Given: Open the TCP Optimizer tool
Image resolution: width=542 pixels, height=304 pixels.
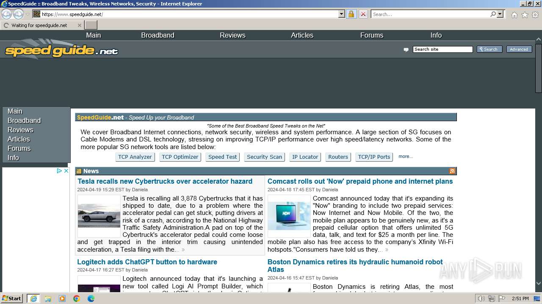Looking at the screenshot, I should point(180,157).
